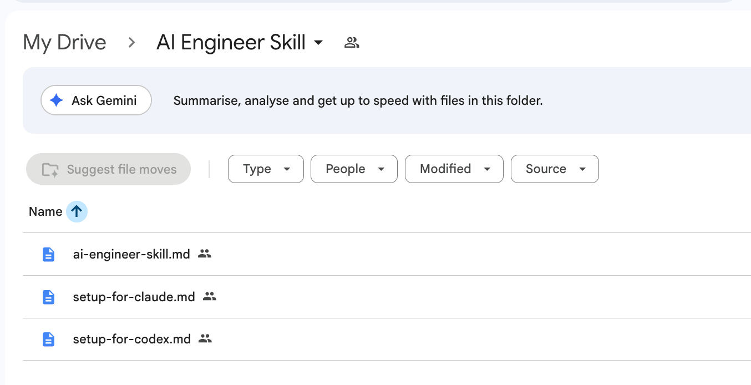This screenshot has width=751, height=385.
Task: Toggle the Name sort direction arrow
Action: tap(77, 211)
